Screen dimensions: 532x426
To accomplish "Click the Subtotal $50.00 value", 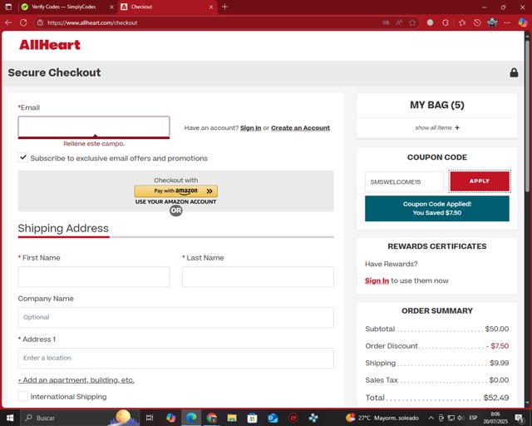I will click(497, 329).
